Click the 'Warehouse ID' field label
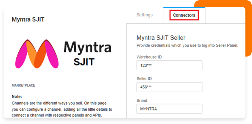 click(149, 57)
